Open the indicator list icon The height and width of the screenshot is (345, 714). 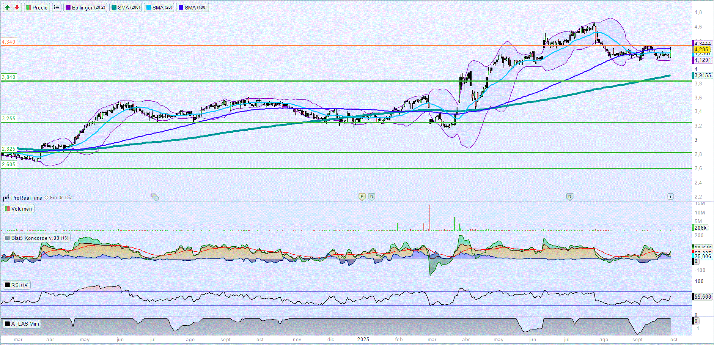pyautogui.click(x=57, y=7)
